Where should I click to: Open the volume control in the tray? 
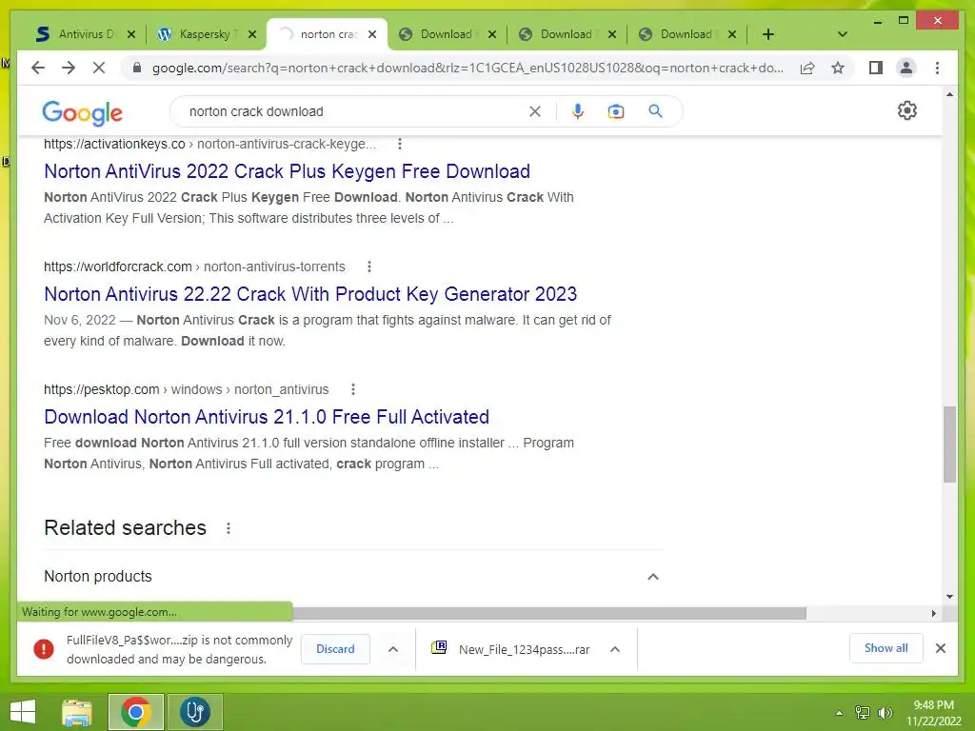pos(885,713)
